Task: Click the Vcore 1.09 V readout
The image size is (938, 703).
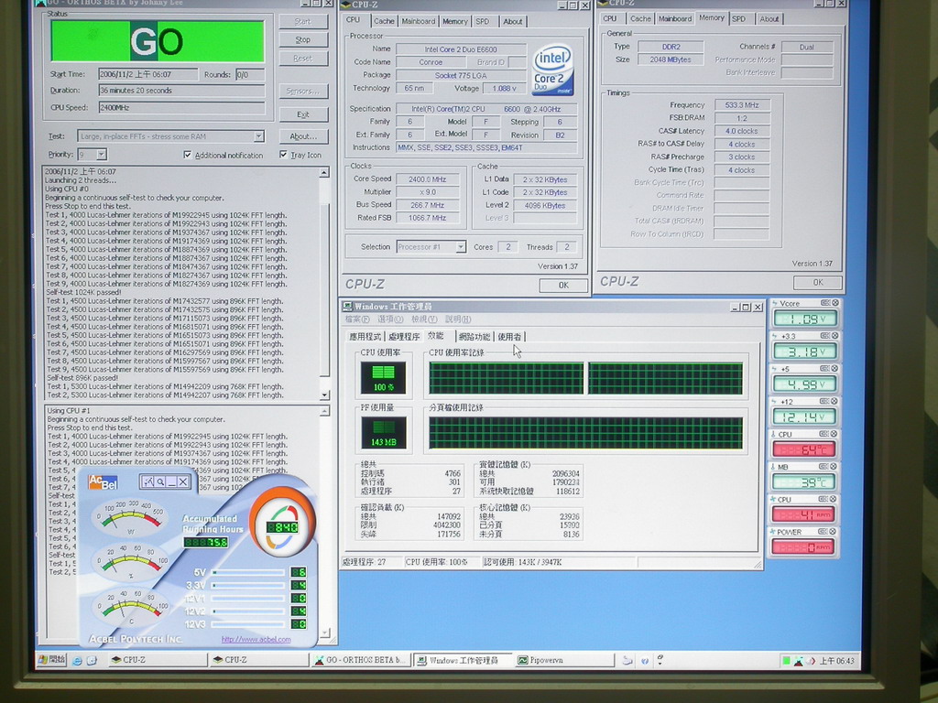Action: 805,319
